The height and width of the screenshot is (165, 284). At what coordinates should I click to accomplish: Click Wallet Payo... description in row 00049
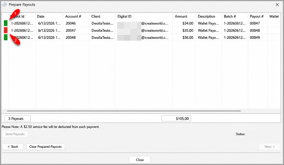point(208,37)
